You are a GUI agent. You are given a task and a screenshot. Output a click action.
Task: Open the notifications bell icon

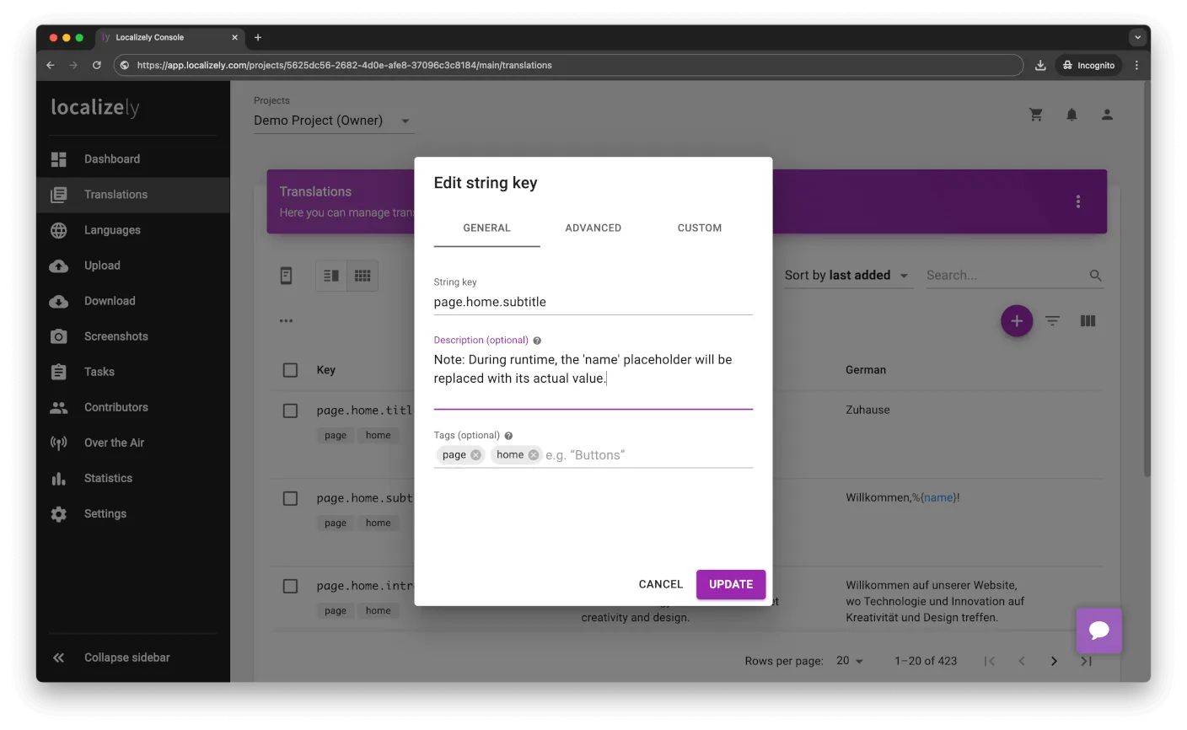click(1072, 115)
